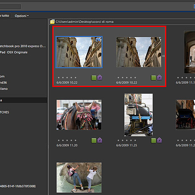Click the search input field at top left
The image size is (195, 195).
click(10, 6)
